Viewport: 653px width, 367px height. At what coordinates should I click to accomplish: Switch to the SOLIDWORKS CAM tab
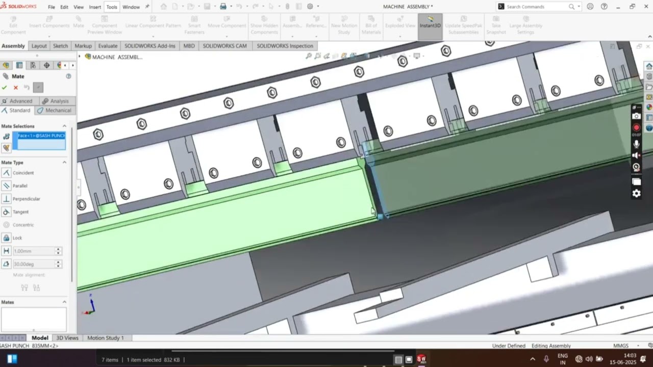224,46
